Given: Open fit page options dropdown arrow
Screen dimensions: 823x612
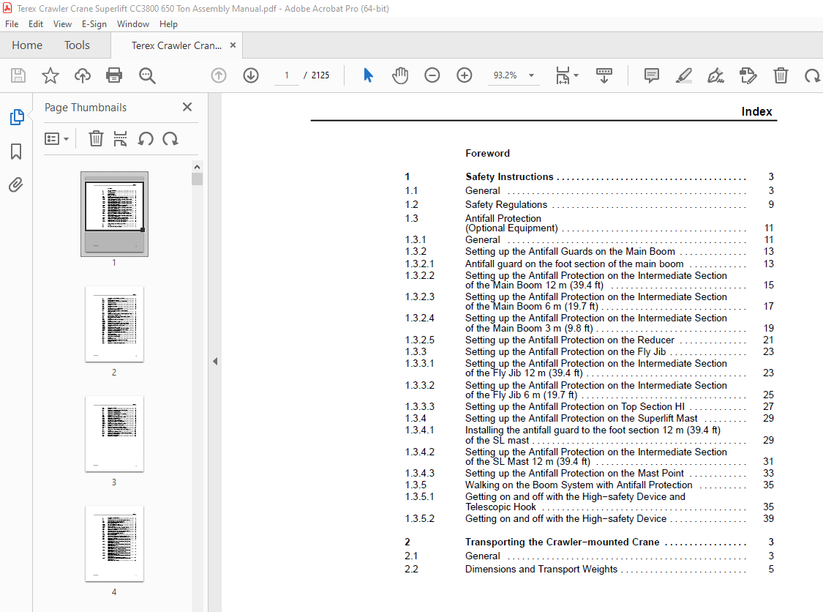Looking at the screenshot, I should 576,75.
